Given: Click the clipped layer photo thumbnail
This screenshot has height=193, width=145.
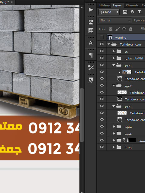Looking at the screenshot, I should (127, 72).
